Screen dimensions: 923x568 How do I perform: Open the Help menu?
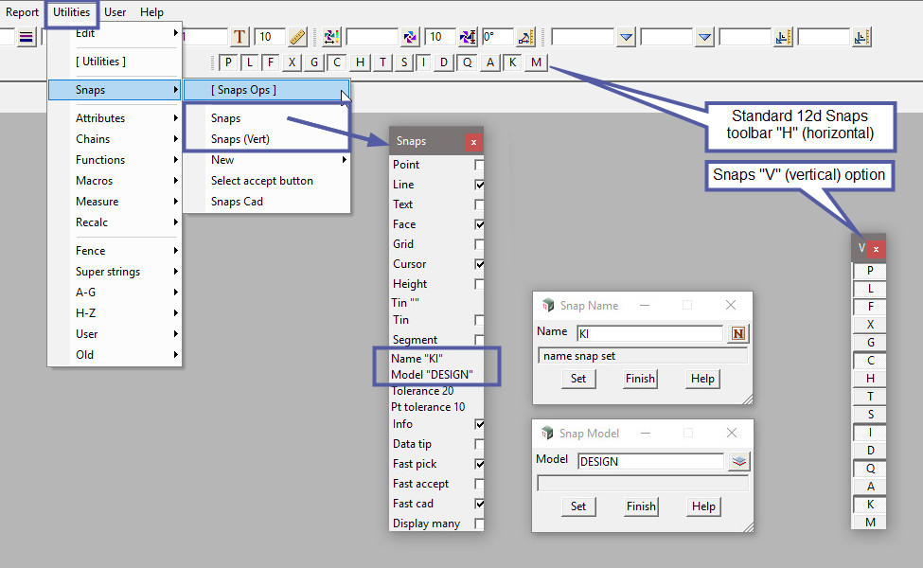[151, 12]
